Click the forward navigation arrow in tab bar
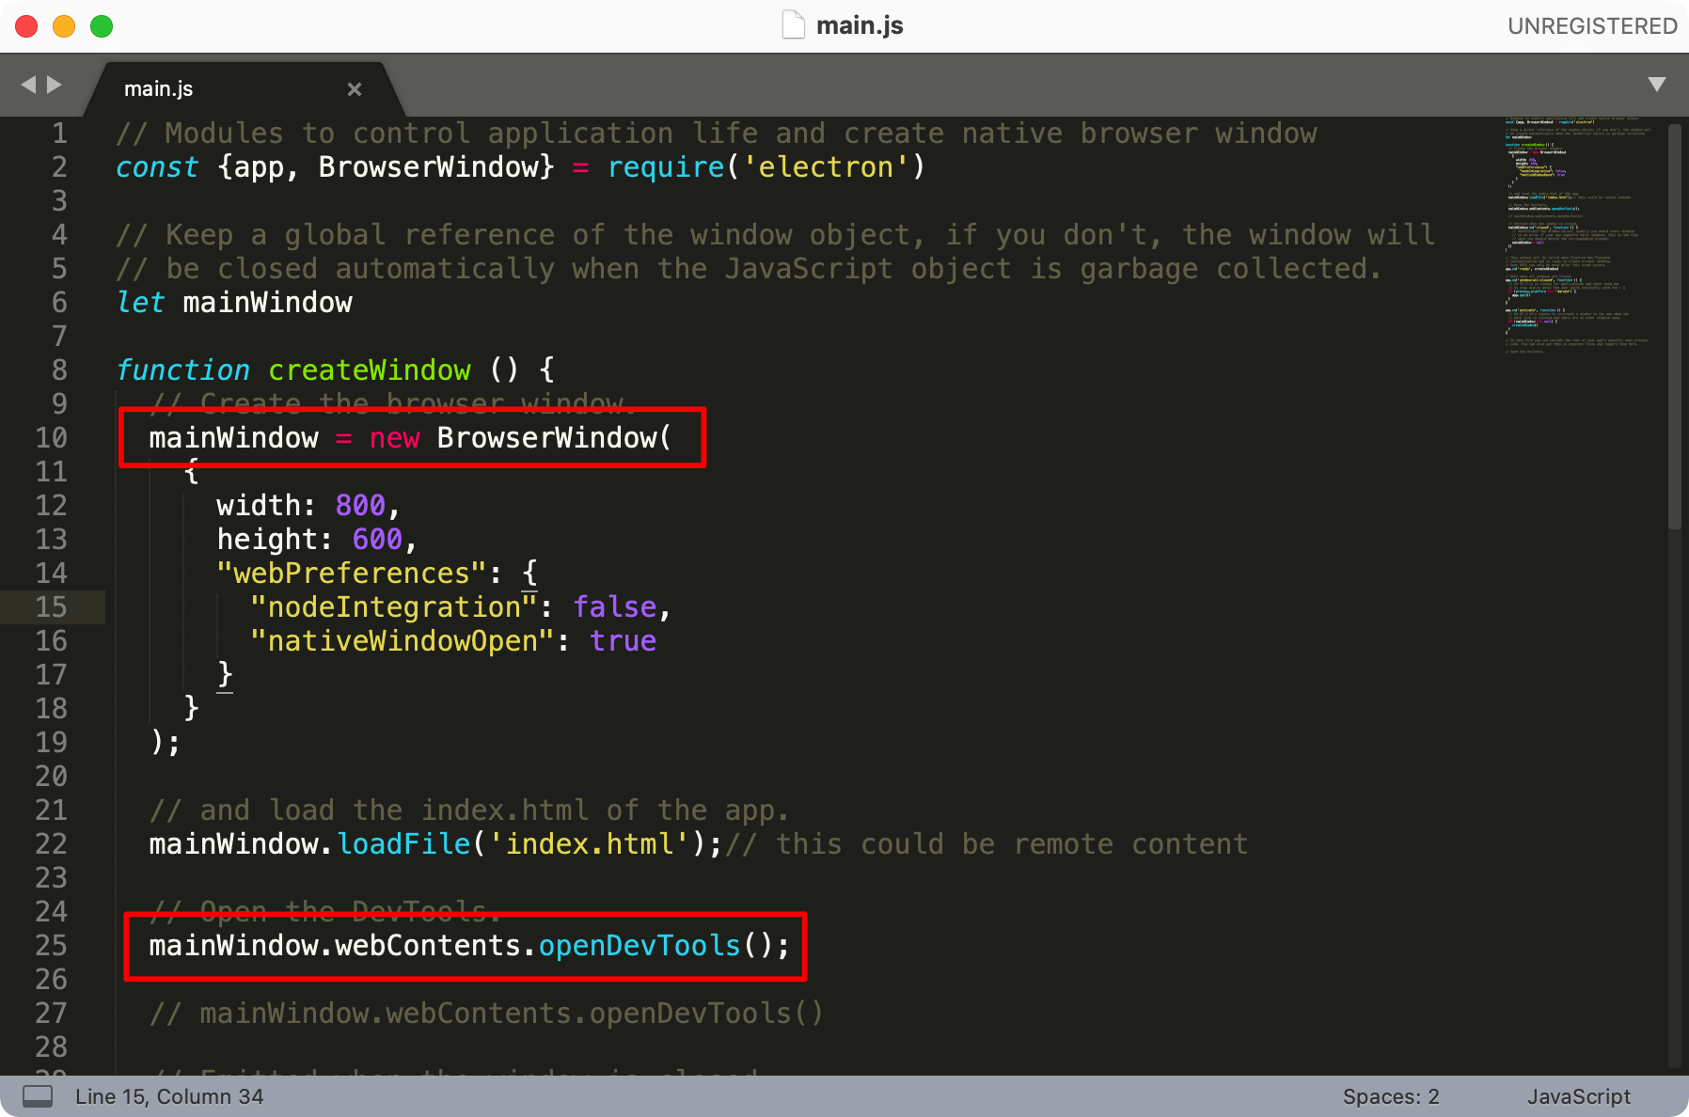 point(55,86)
